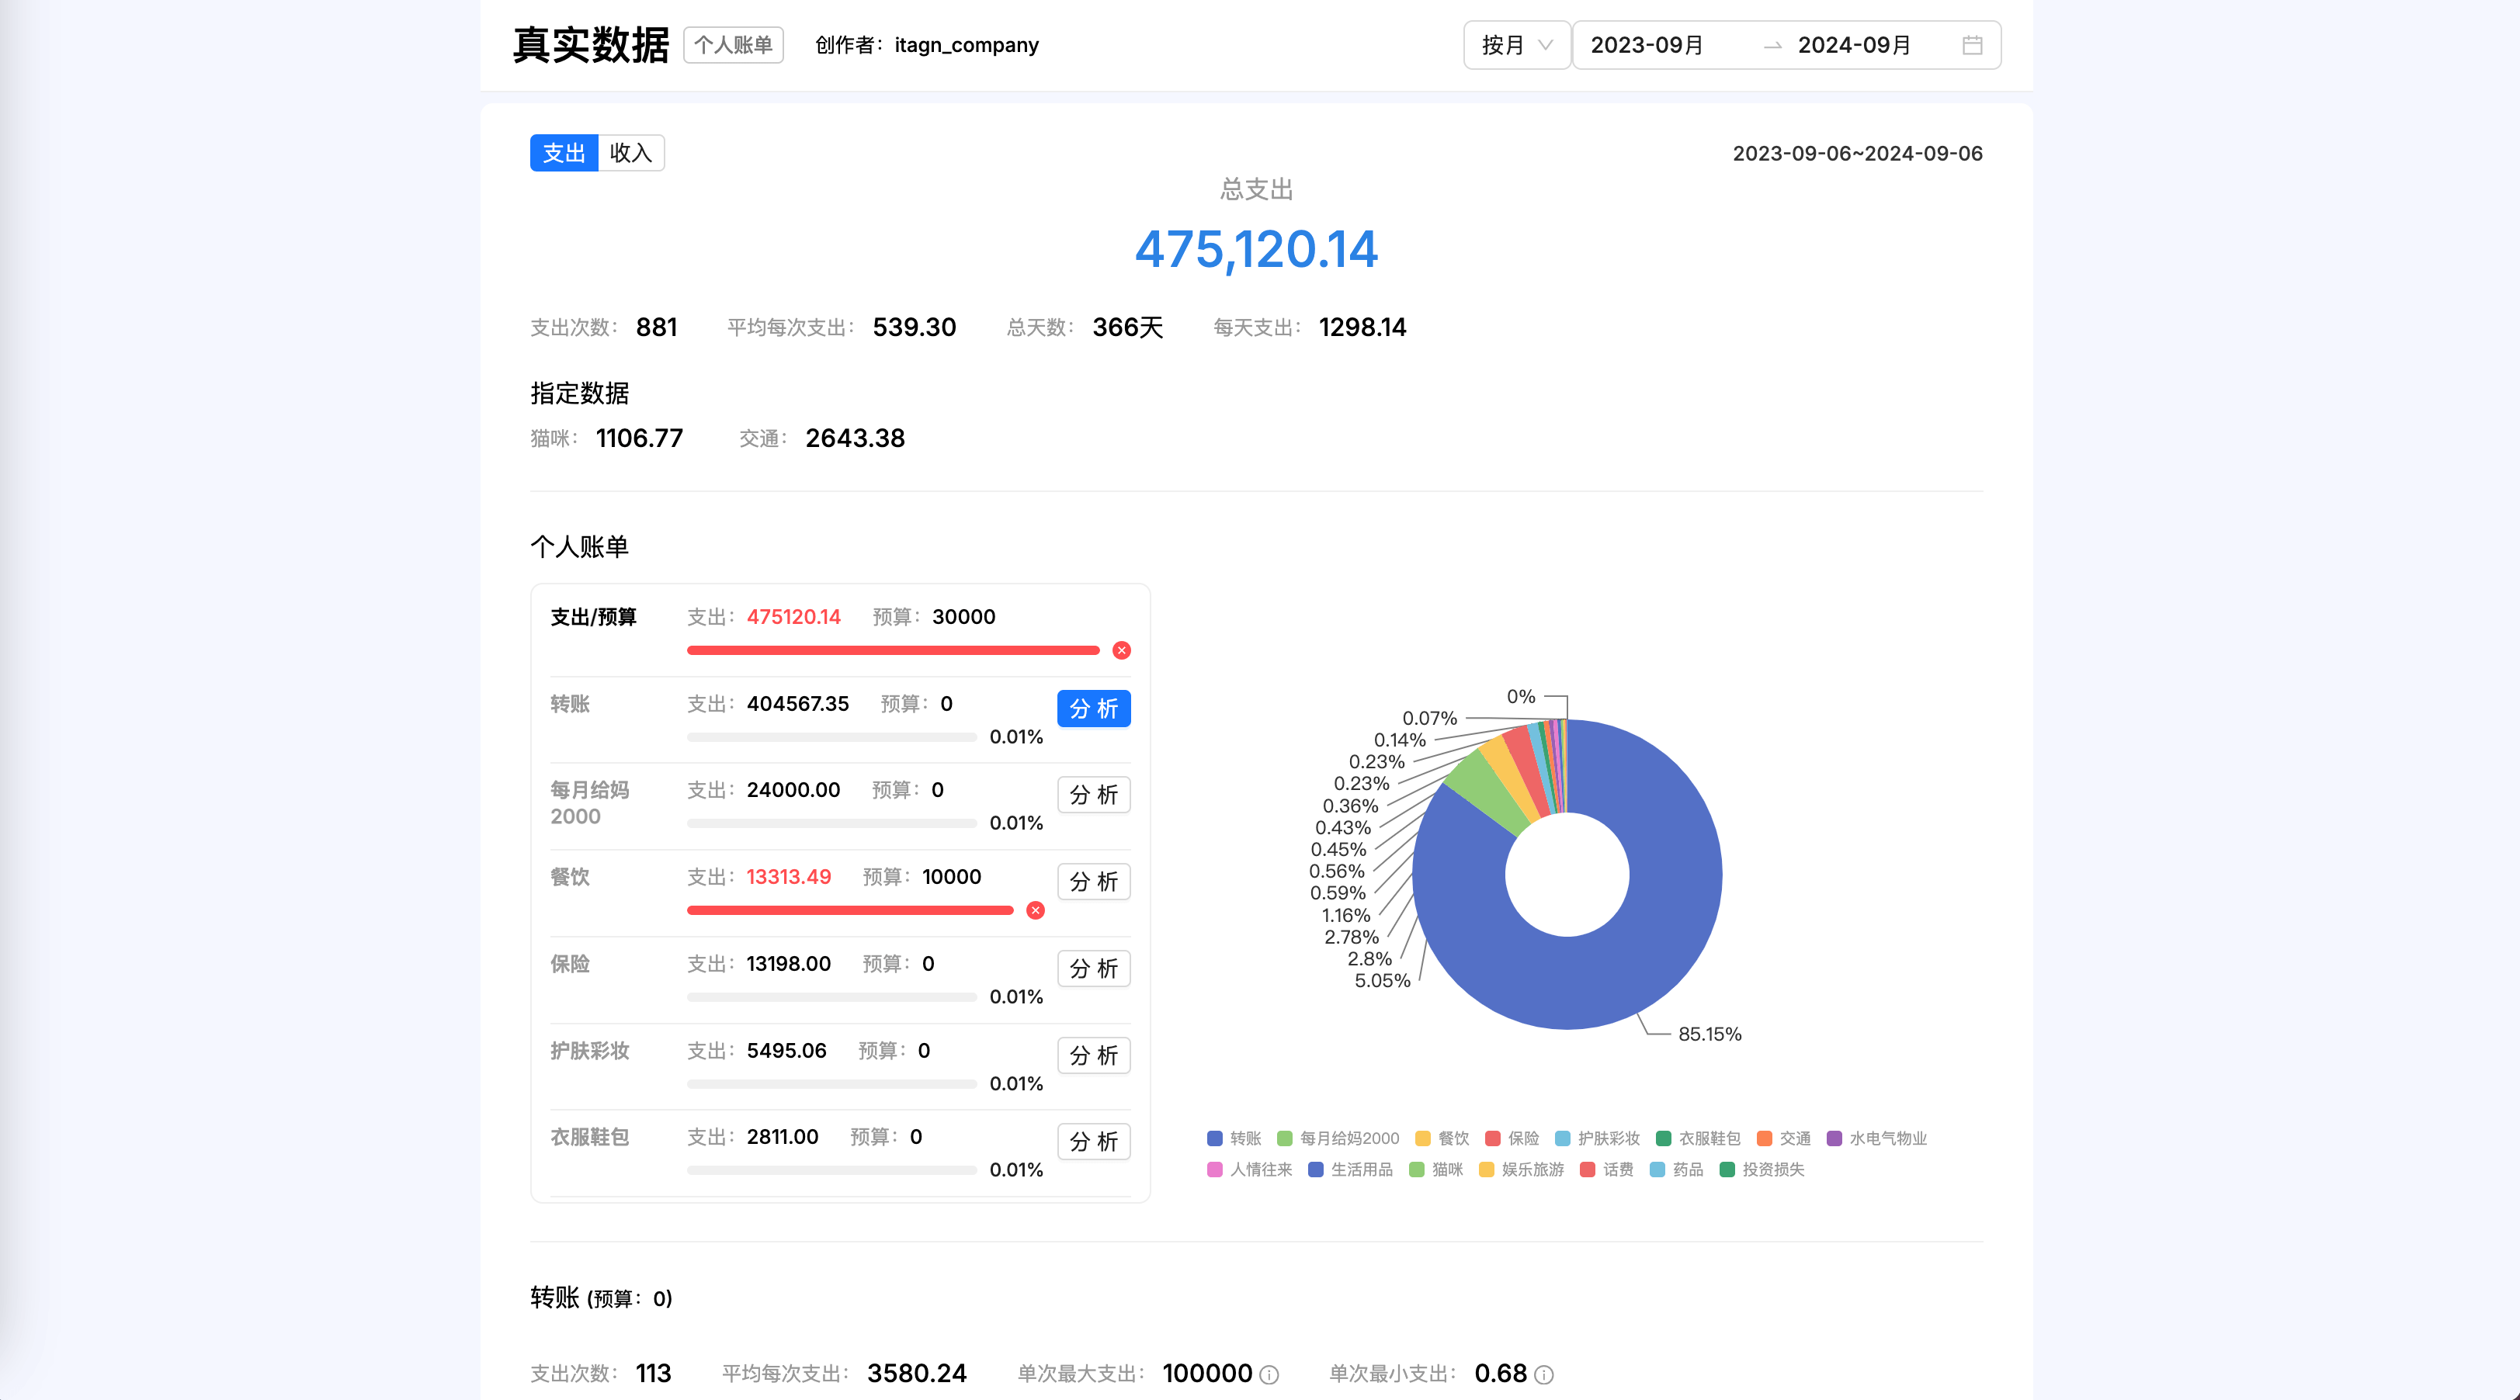This screenshot has height=1400, width=2520.
Task: Click 分析 button for 衣服鞋包 row
Action: [1094, 1142]
